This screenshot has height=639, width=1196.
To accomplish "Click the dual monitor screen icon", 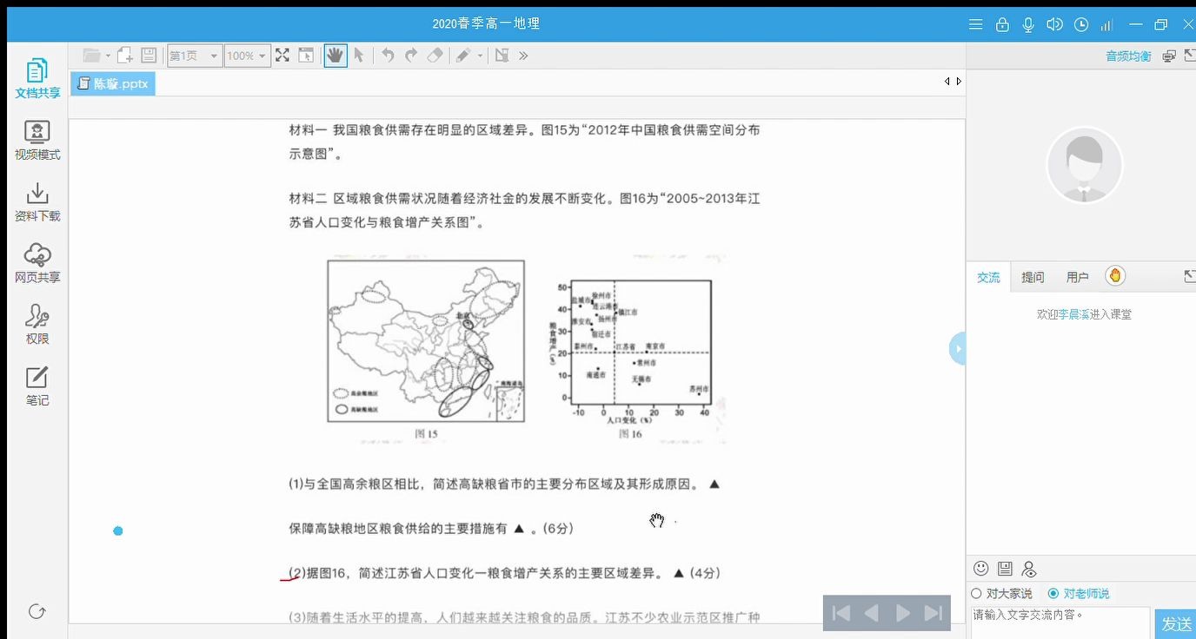I will (x=1169, y=56).
